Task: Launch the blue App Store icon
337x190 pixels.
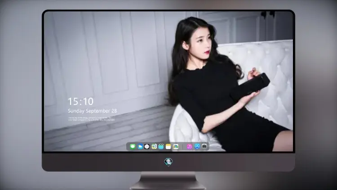Action: click(x=197, y=146)
